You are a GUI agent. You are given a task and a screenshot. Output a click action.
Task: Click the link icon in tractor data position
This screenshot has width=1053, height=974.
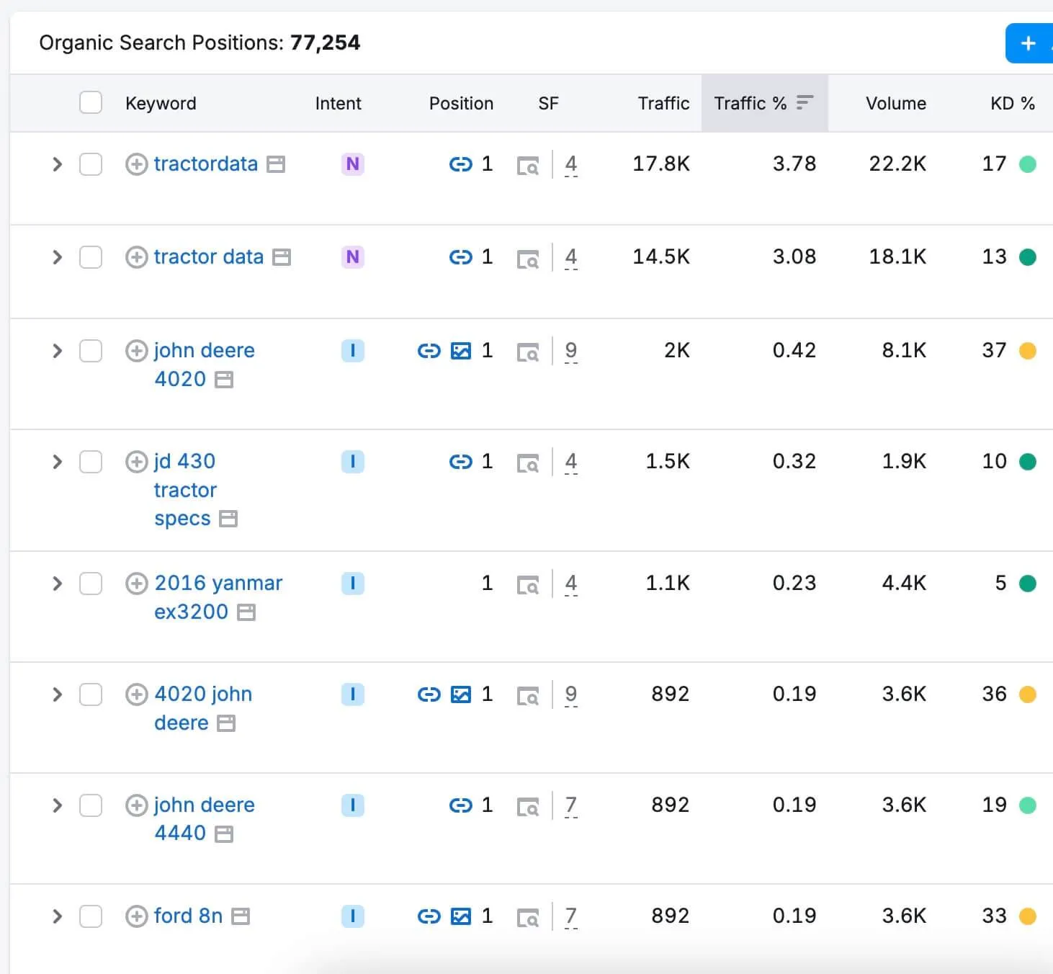pos(460,257)
